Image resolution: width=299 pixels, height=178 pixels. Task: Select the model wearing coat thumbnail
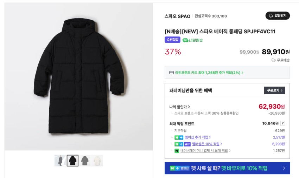[x=60, y=160]
